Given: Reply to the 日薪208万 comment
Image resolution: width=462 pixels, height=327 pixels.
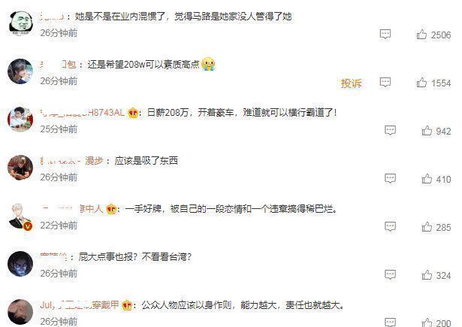Looking at the screenshot, I should point(390,130).
